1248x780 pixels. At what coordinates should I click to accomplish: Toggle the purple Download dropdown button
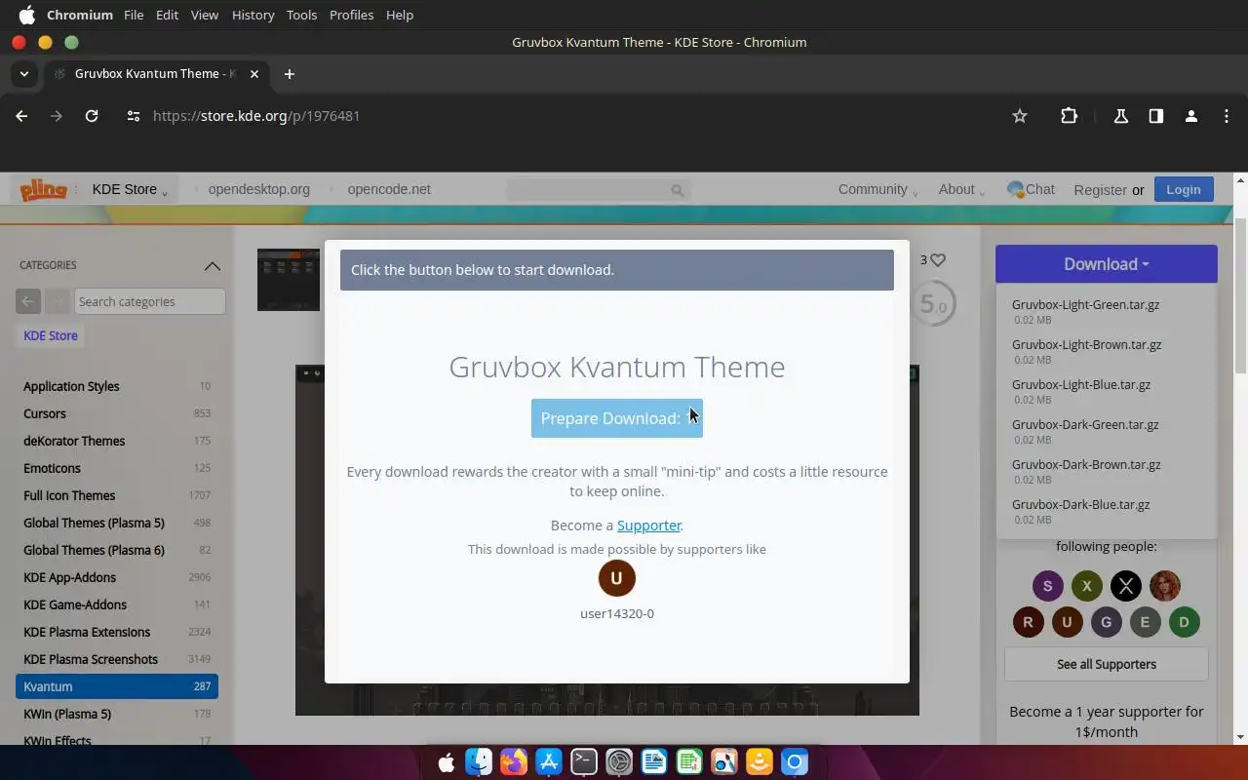click(1107, 264)
